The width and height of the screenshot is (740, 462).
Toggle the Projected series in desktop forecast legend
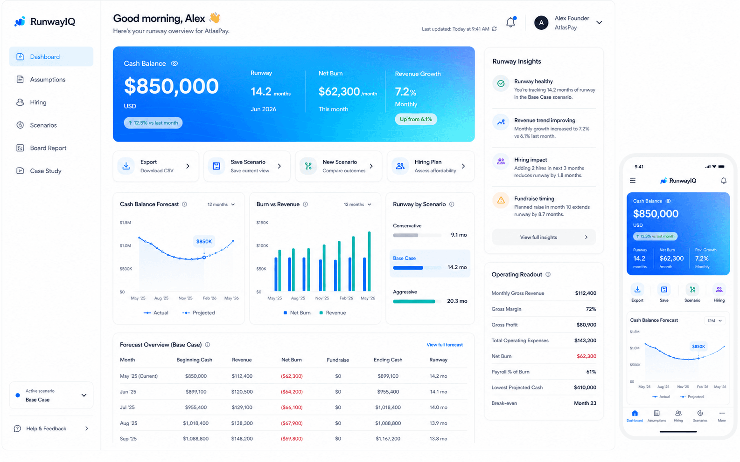pos(199,313)
